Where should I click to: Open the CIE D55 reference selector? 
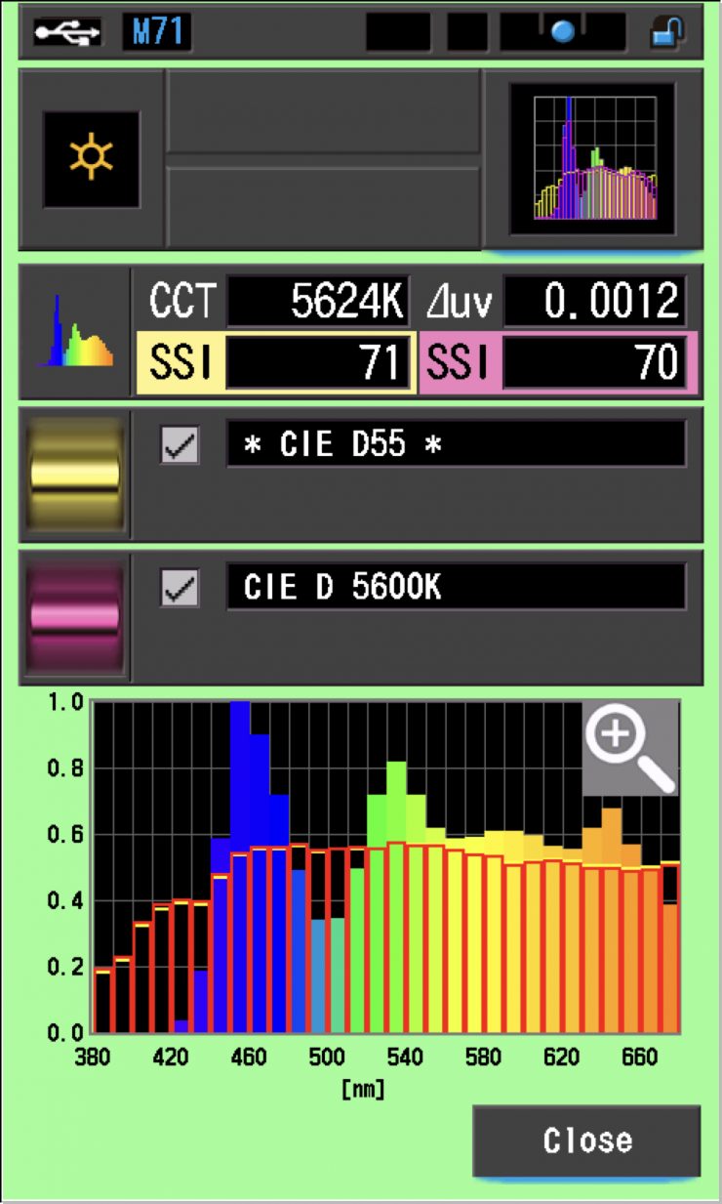pos(456,445)
